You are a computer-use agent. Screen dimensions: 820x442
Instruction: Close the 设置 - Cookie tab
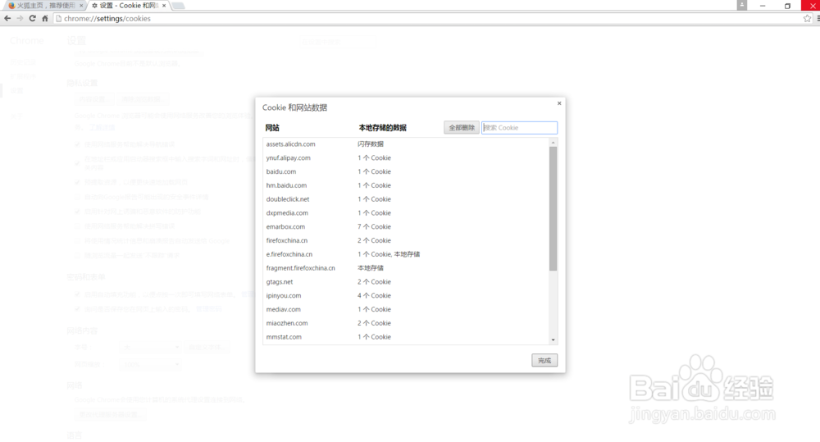(164, 5)
